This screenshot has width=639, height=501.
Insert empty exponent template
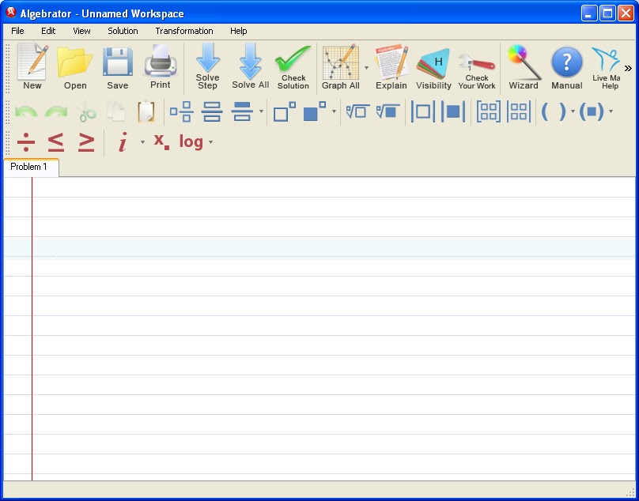285,111
